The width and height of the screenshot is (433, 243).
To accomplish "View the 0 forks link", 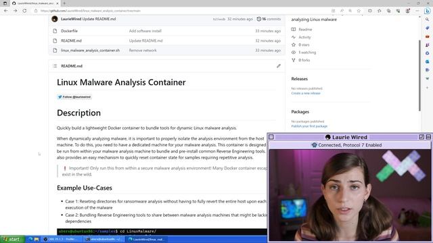I will [x=304, y=60].
